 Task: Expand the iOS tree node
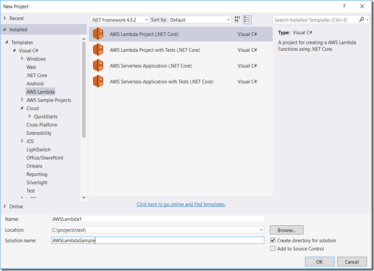pos(22,141)
